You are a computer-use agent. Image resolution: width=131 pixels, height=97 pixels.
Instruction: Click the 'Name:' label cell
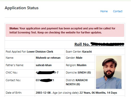coord(20,58)
